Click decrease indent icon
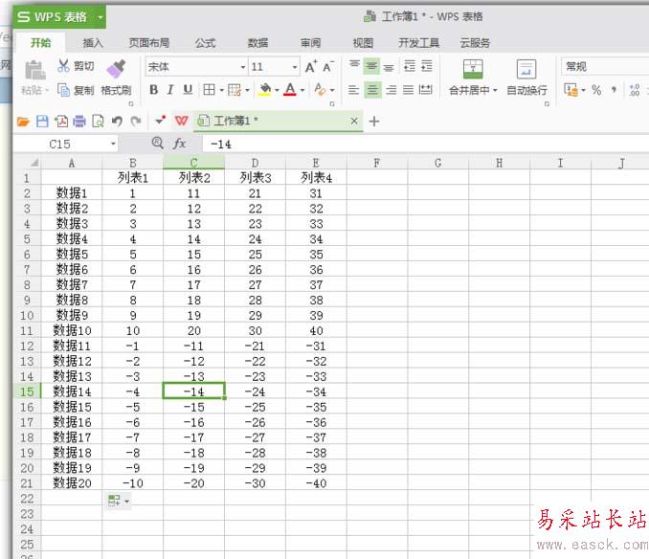The width and height of the screenshot is (649, 559). pos(410,66)
